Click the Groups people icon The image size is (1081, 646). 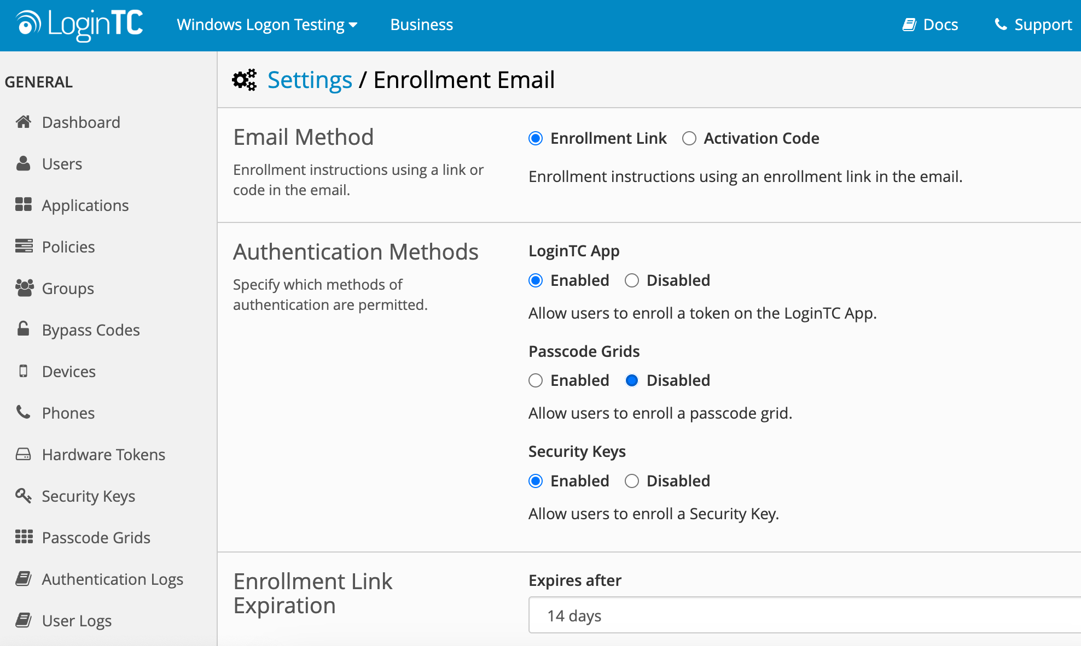(x=24, y=288)
